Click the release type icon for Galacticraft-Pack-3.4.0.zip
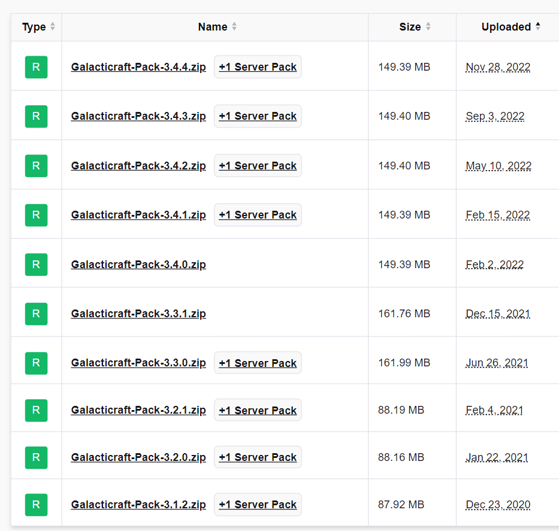Image resolution: width=559 pixels, height=531 pixels. (x=36, y=264)
